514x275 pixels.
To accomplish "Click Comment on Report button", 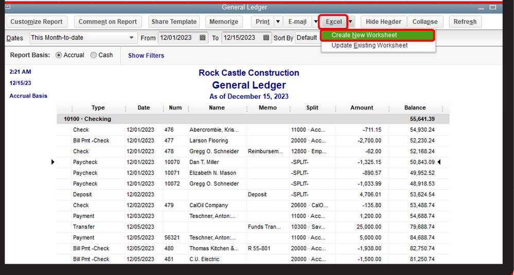I will click(x=108, y=22).
